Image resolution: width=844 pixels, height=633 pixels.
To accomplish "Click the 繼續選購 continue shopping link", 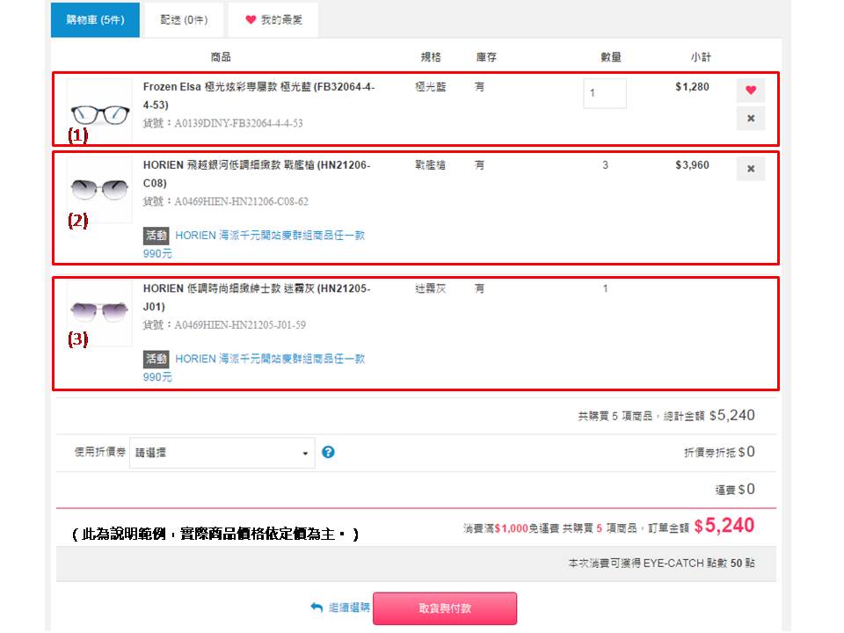I will coord(350,608).
